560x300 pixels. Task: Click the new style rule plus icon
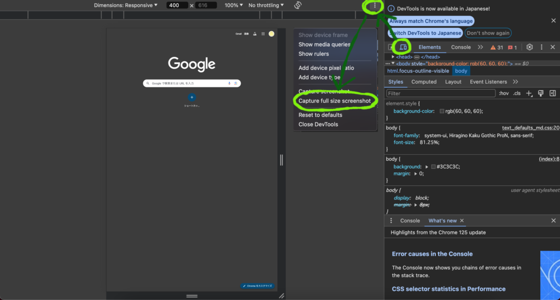point(529,93)
